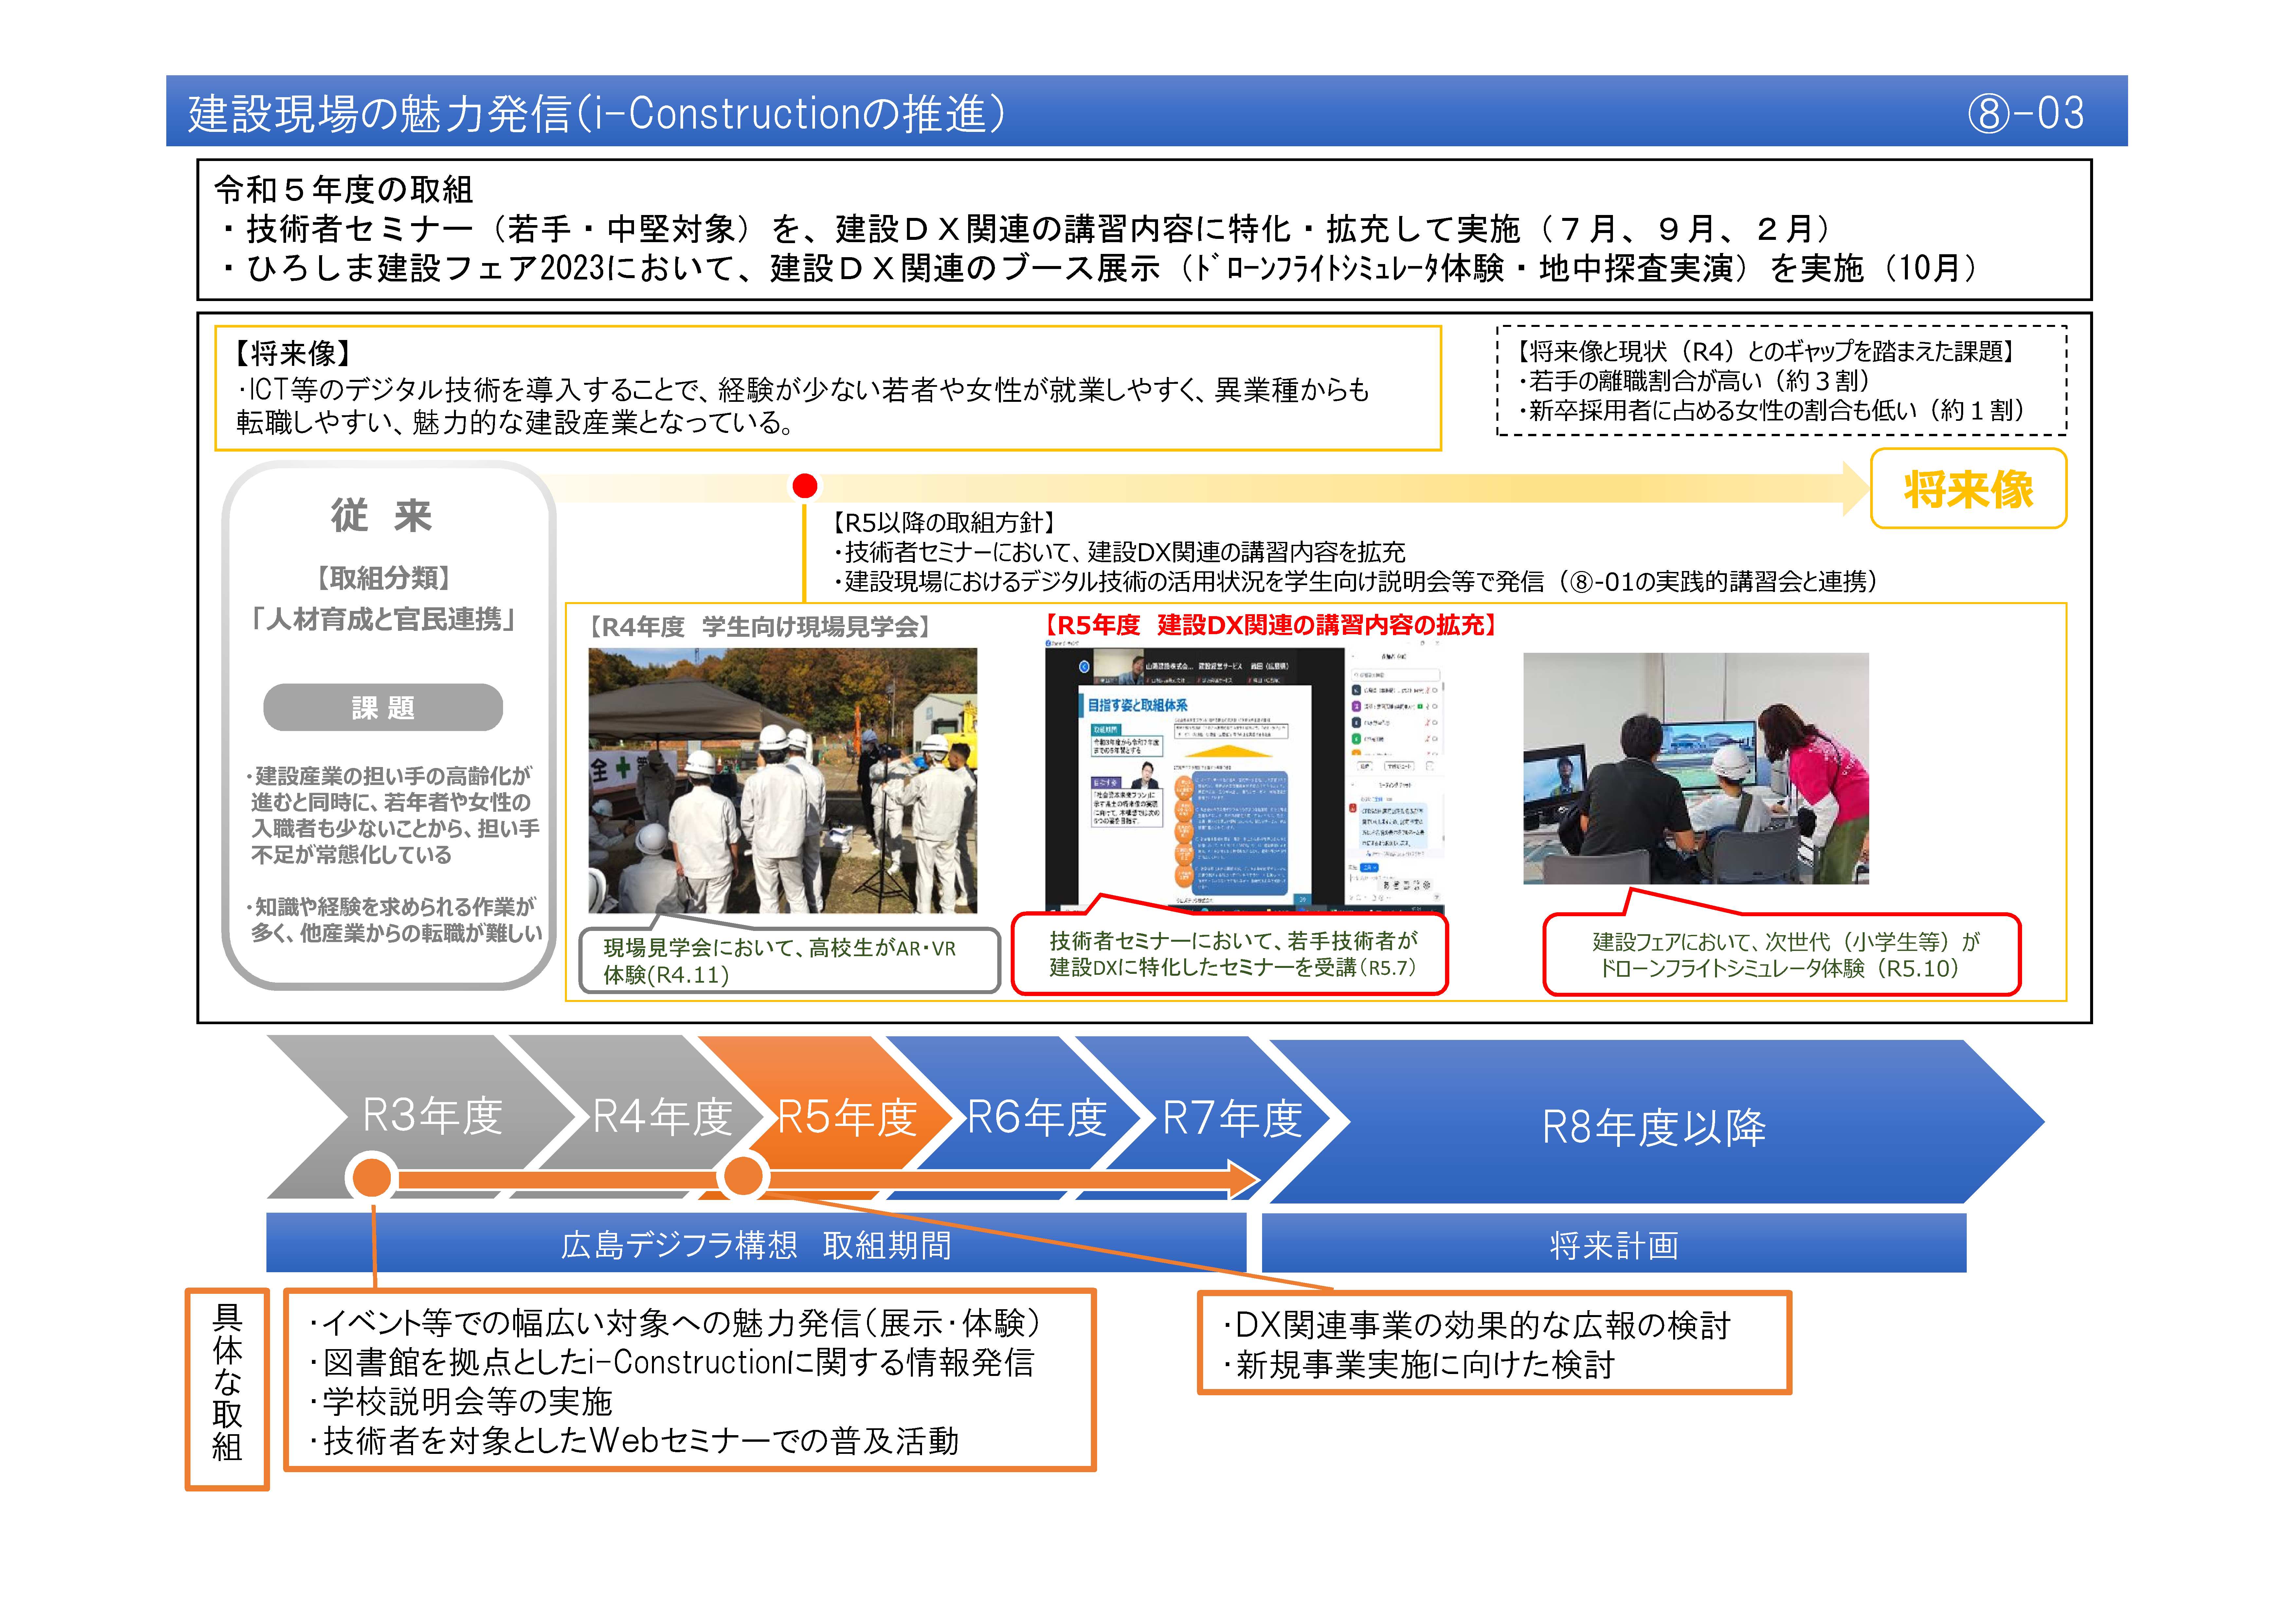The image size is (2296, 1623).
Task: Click the callout 技術者セミナーにおいて、若手技術者が
Action: pyautogui.click(x=1230, y=954)
